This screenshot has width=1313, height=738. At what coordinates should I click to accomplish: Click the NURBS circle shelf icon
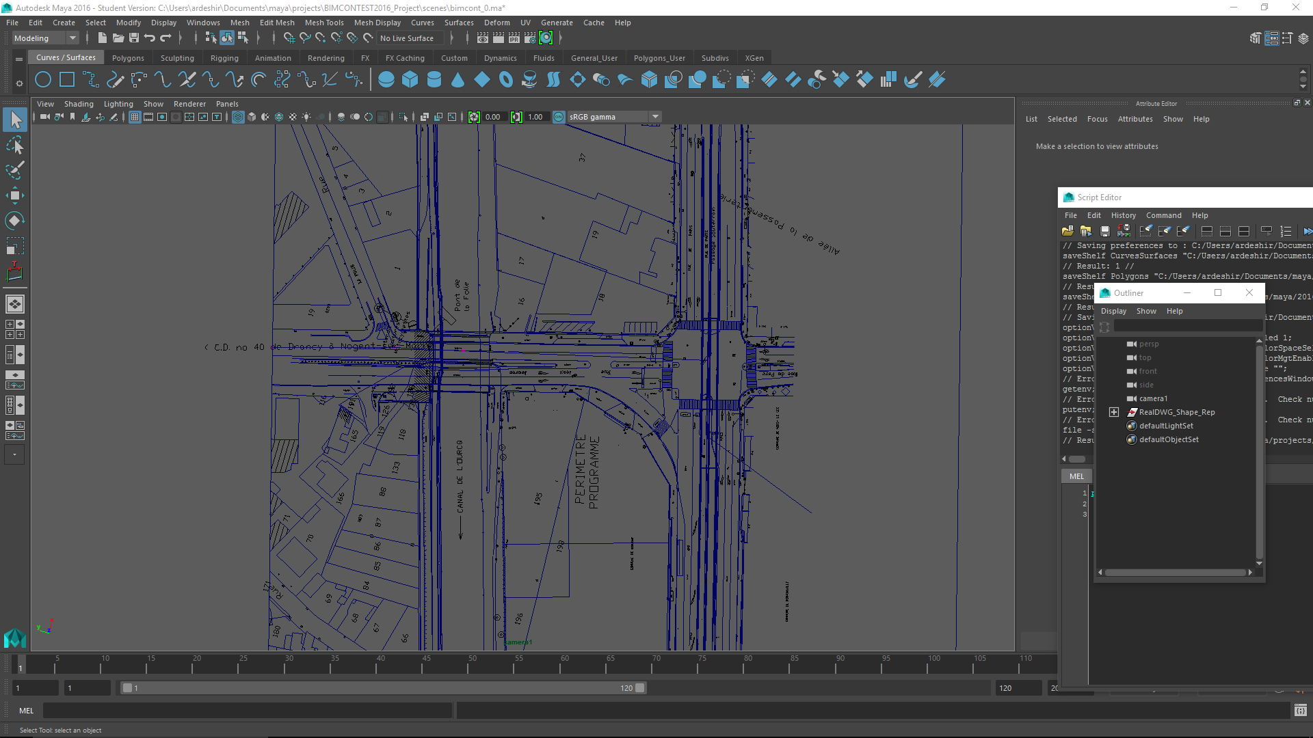click(x=43, y=80)
